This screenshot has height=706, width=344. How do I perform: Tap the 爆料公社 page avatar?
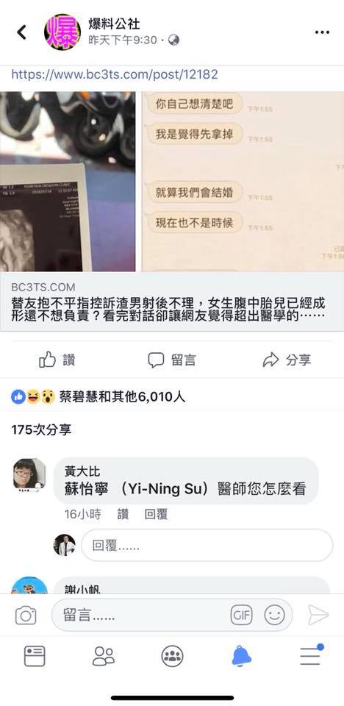tap(62, 32)
